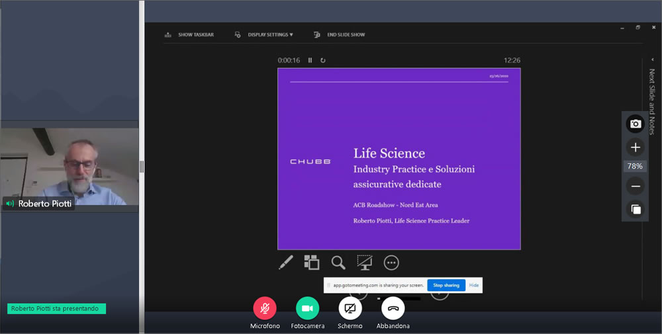
Task: Click Hide on sharing notification bar
Action: coord(474,285)
